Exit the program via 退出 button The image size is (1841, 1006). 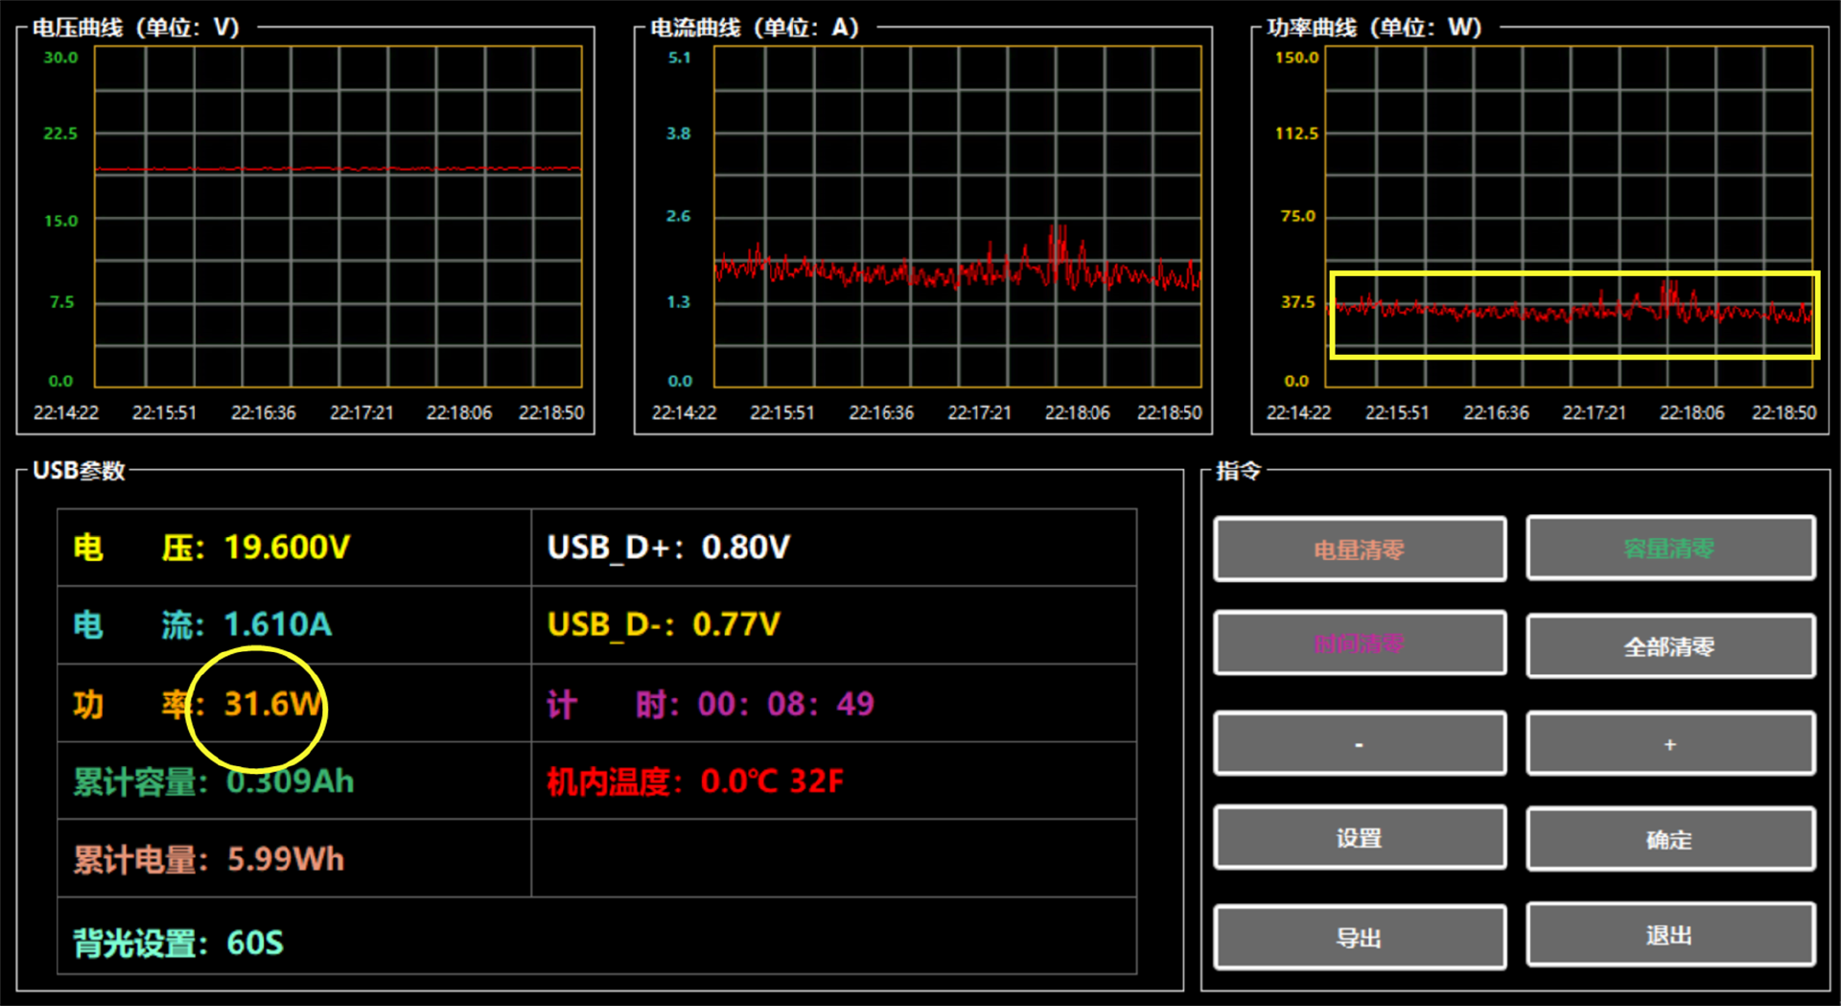coord(1670,935)
